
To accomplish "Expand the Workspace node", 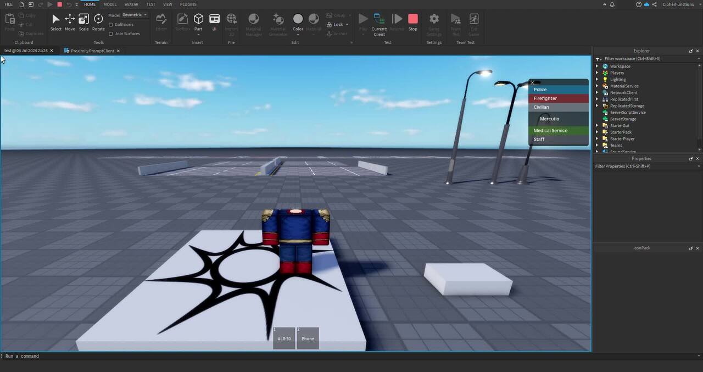I will point(597,66).
